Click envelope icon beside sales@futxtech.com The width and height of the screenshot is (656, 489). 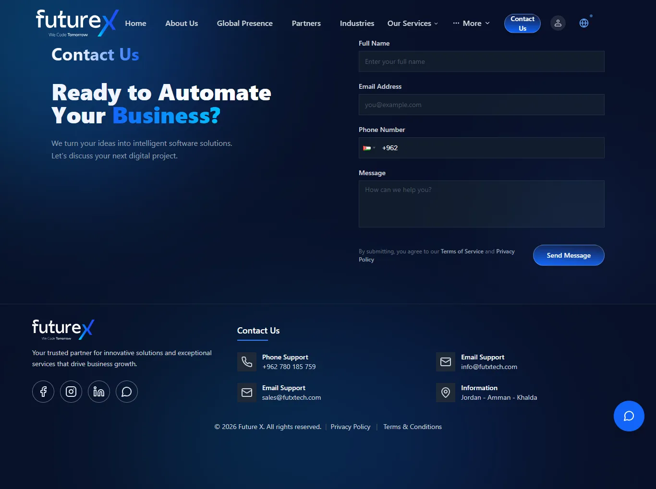[x=247, y=393]
